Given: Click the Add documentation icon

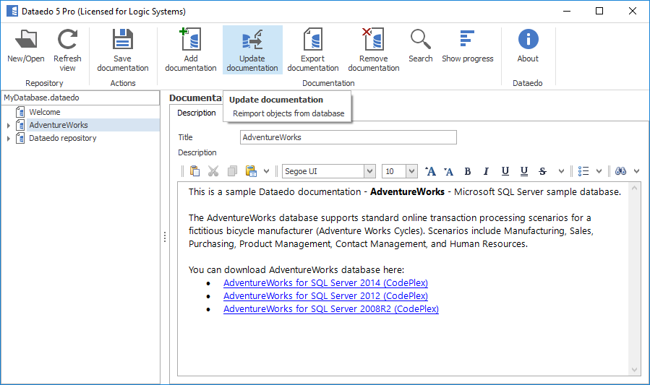Looking at the screenshot, I should click(190, 40).
